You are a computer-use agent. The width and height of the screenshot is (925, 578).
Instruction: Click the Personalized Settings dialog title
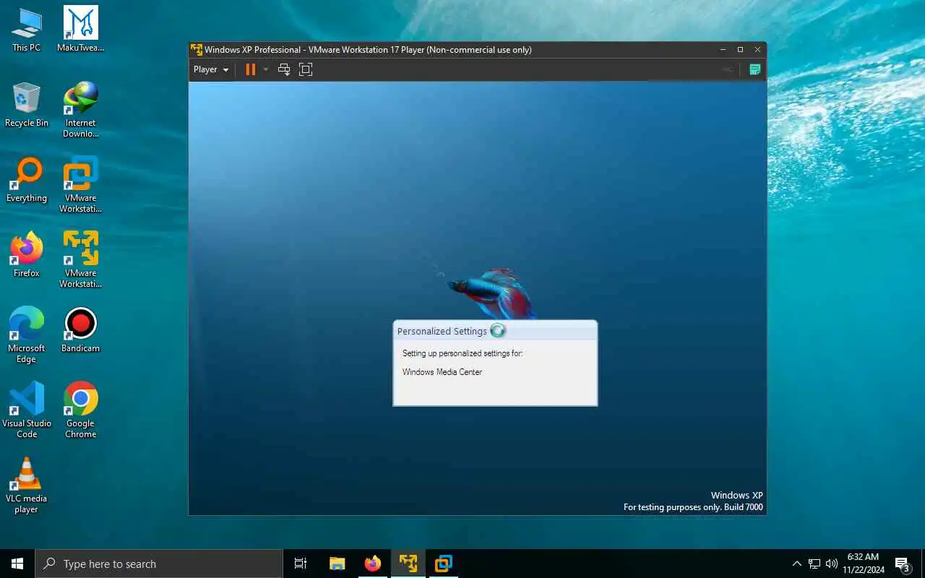point(442,331)
